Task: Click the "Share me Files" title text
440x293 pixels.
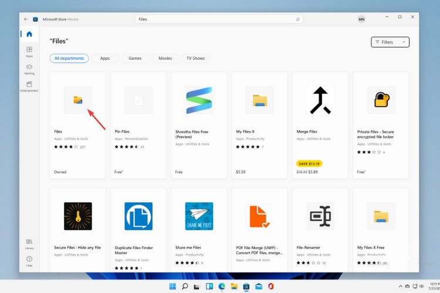Action: (188, 247)
